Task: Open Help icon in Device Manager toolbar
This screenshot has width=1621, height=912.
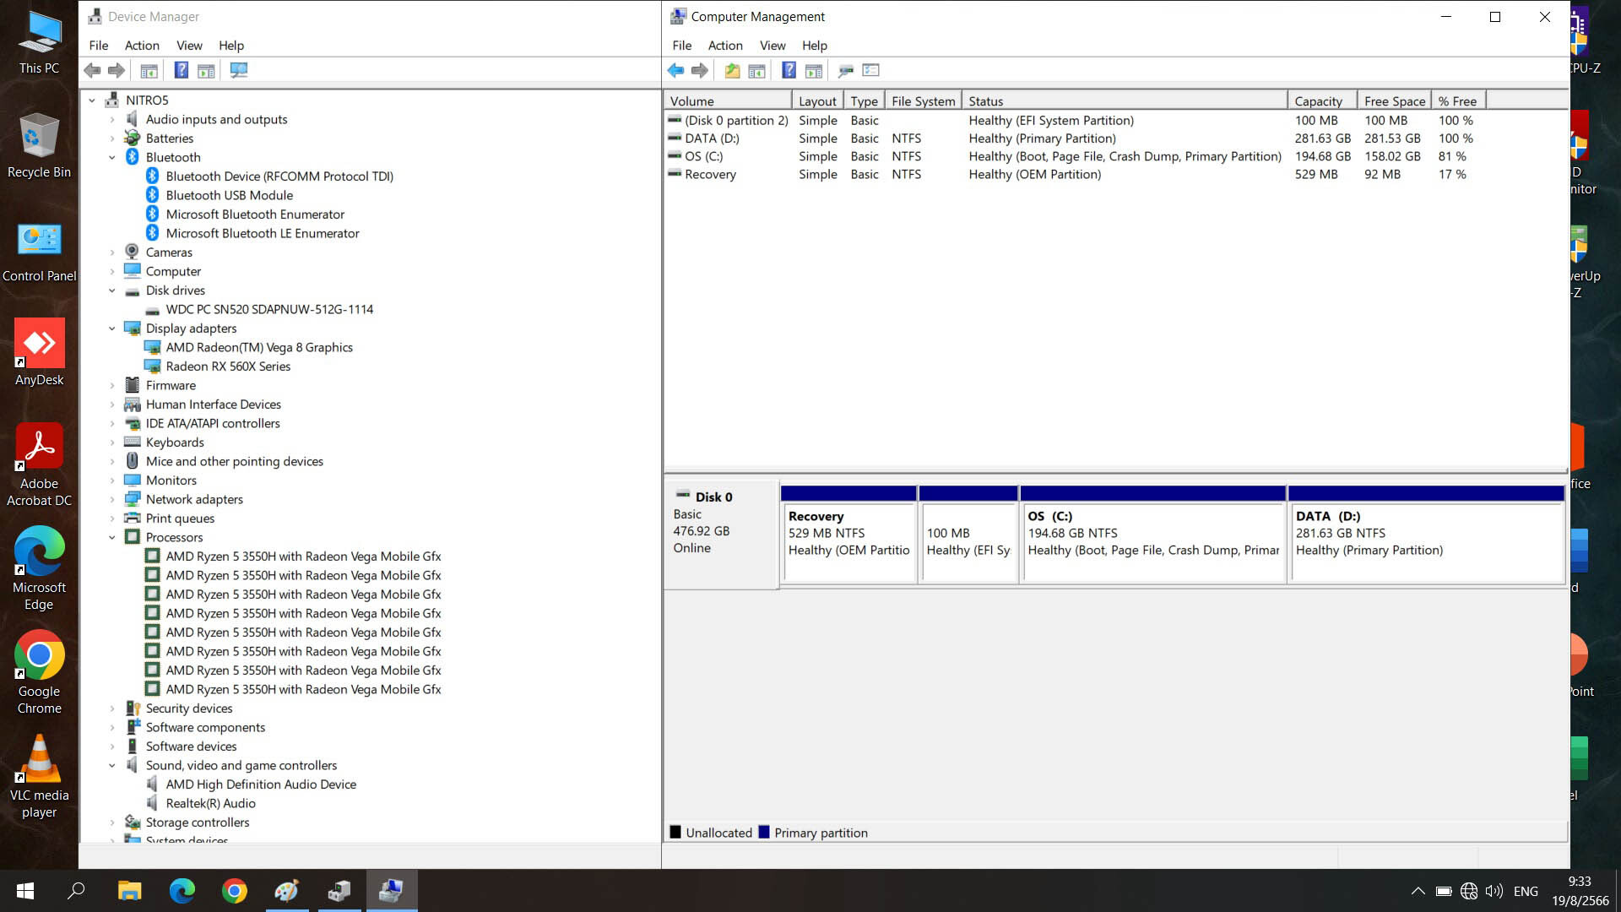Action: click(x=181, y=71)
